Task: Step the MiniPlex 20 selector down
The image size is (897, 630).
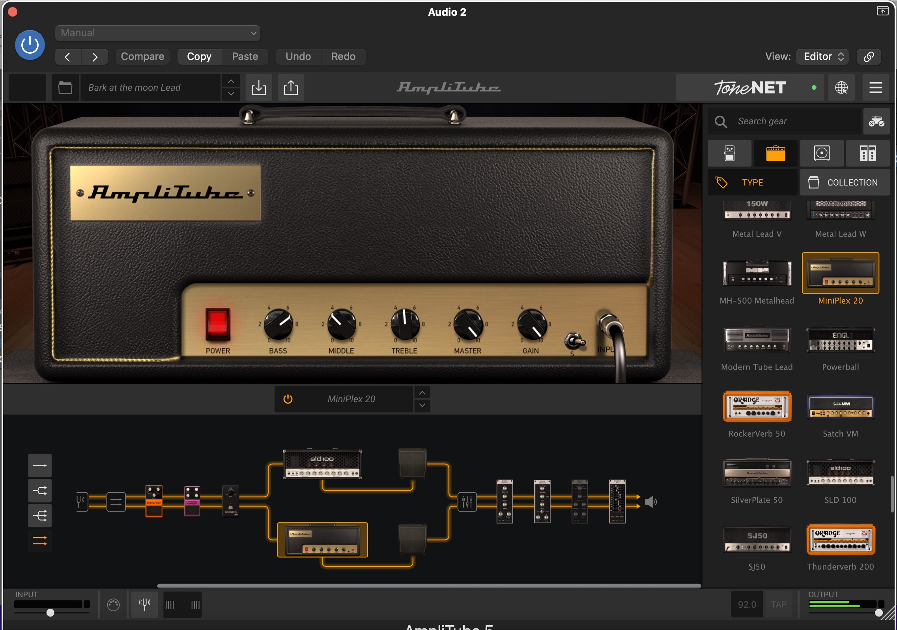Action: point(422,405)
